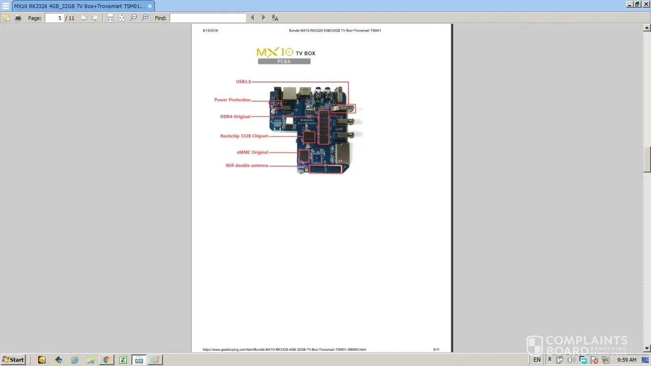This screenshot has height=366, width=651.
Task: Select the MX10 RK3328 document tab
Action: [79, 6]
